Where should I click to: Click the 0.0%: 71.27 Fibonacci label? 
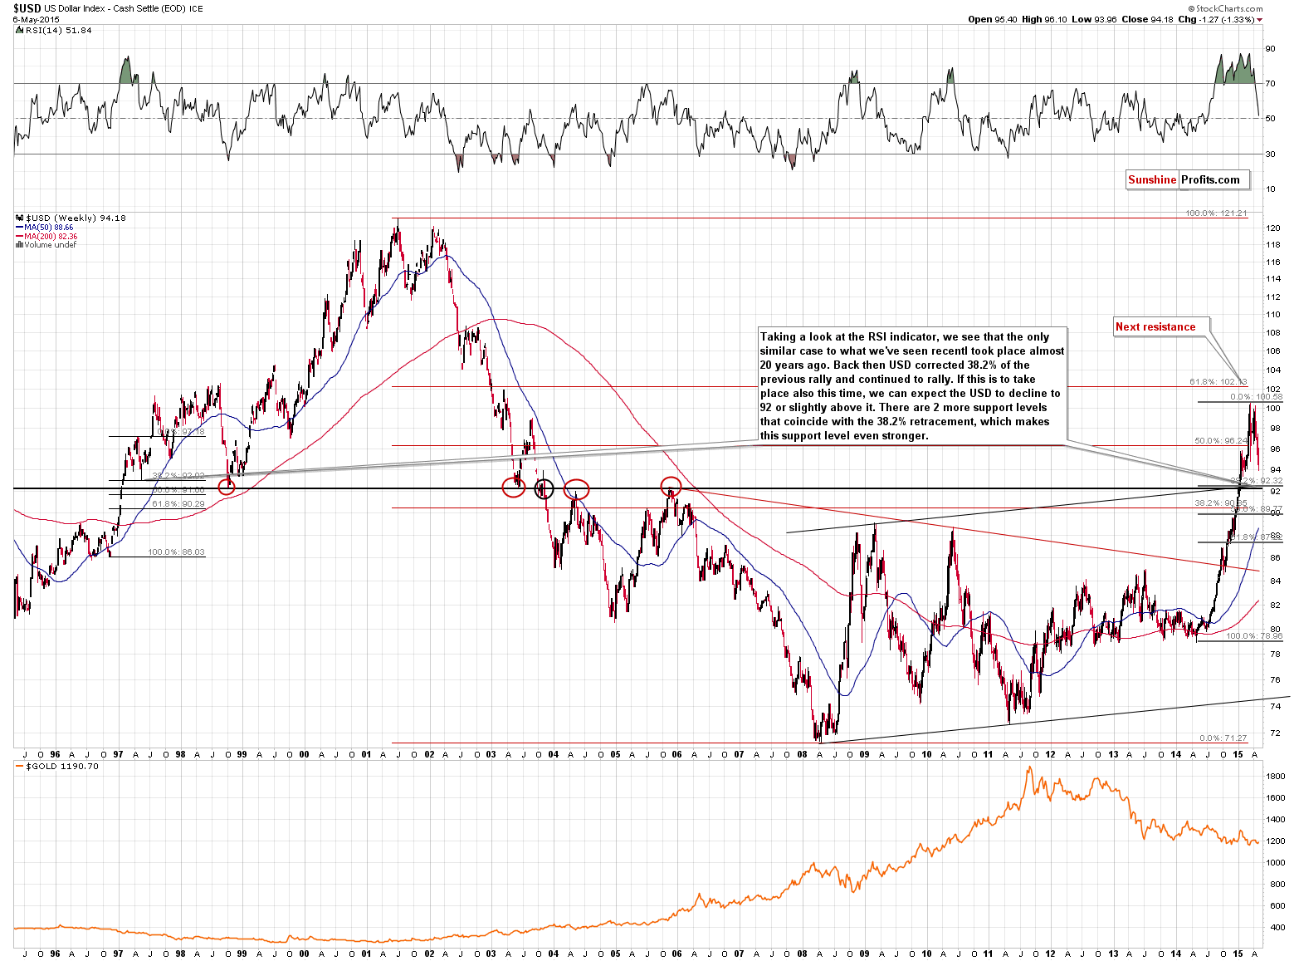[1223, 738]
